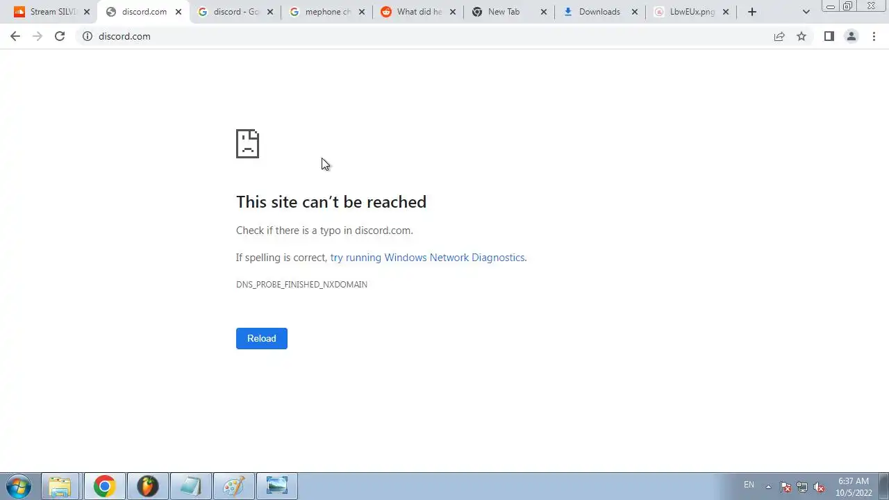Open site information icon beside discord.com
Viewport: 889px width, 500px height.
(88, 36)
